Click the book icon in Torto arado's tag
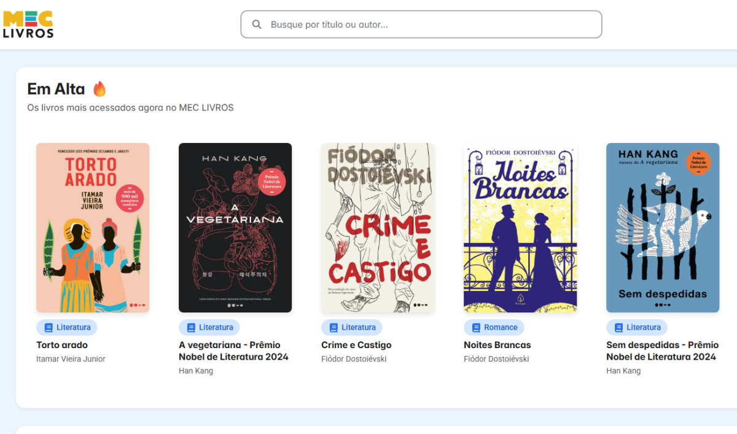 click(x=49, y=328)
